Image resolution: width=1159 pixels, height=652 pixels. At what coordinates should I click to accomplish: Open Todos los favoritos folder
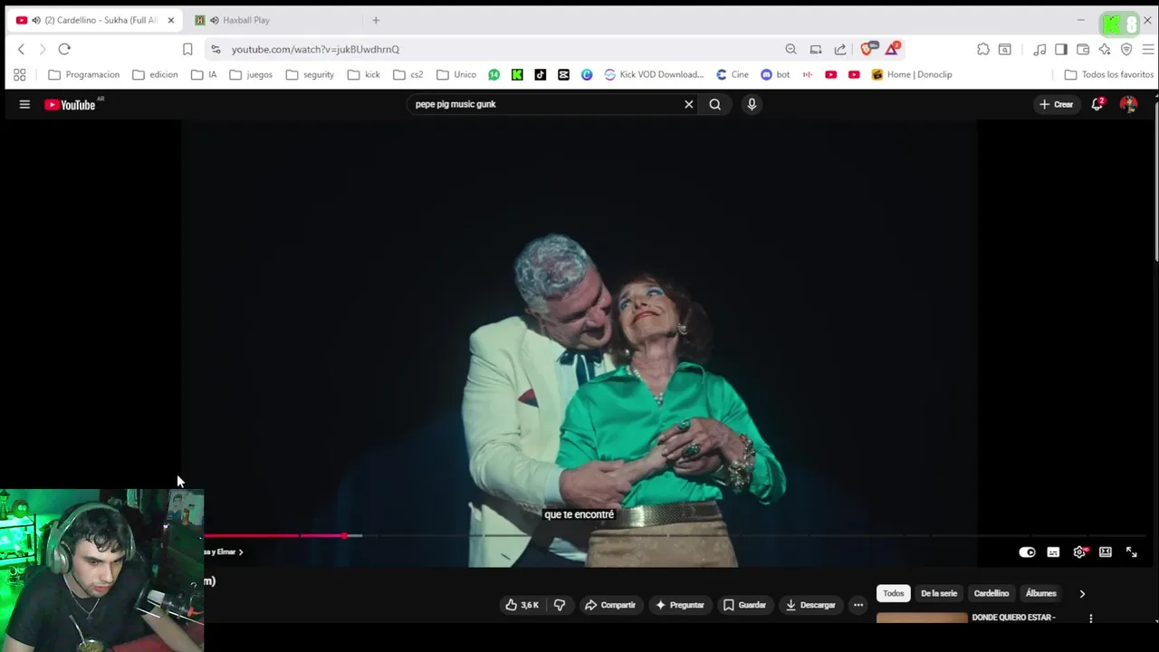click(1108, 74)
